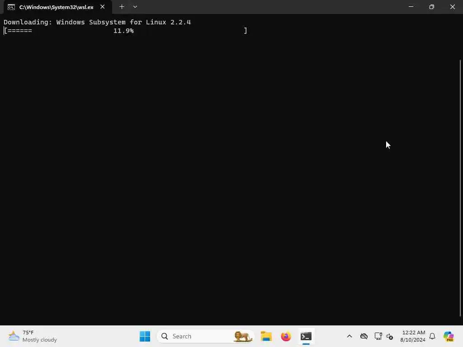Open the muted volume tray icon
The width and height of the screenshot is (463, 347).
pyautogui.click(x=390, y=336)
